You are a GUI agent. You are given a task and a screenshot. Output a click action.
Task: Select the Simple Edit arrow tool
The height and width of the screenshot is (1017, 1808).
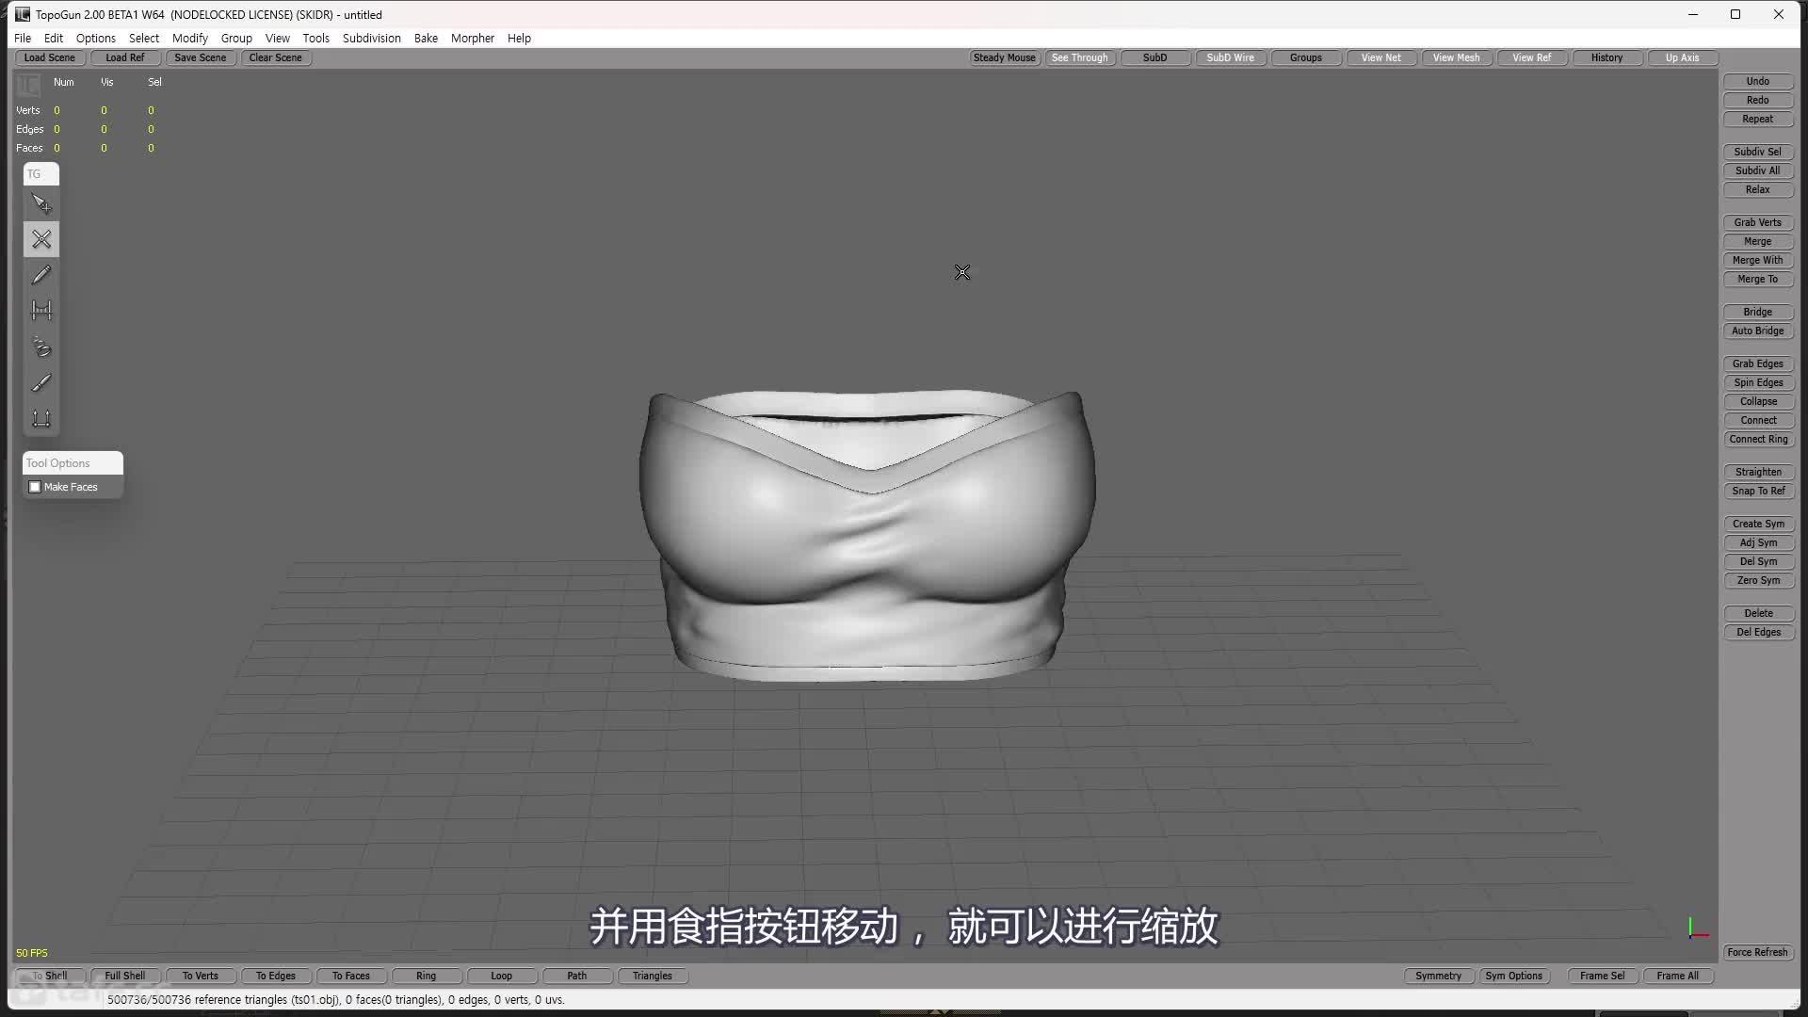coord(41,203)
